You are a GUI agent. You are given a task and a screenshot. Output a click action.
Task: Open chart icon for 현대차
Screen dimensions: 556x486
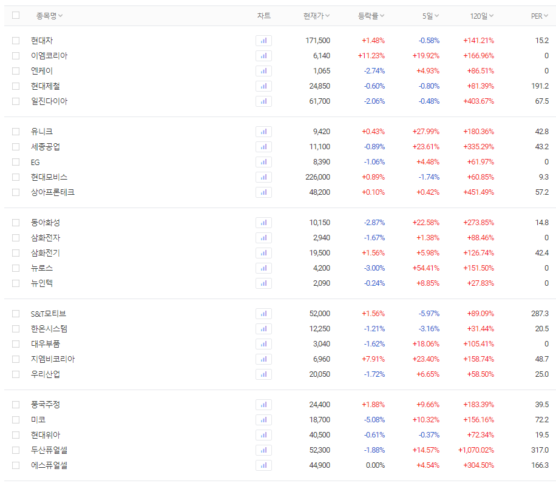(263, 41)
